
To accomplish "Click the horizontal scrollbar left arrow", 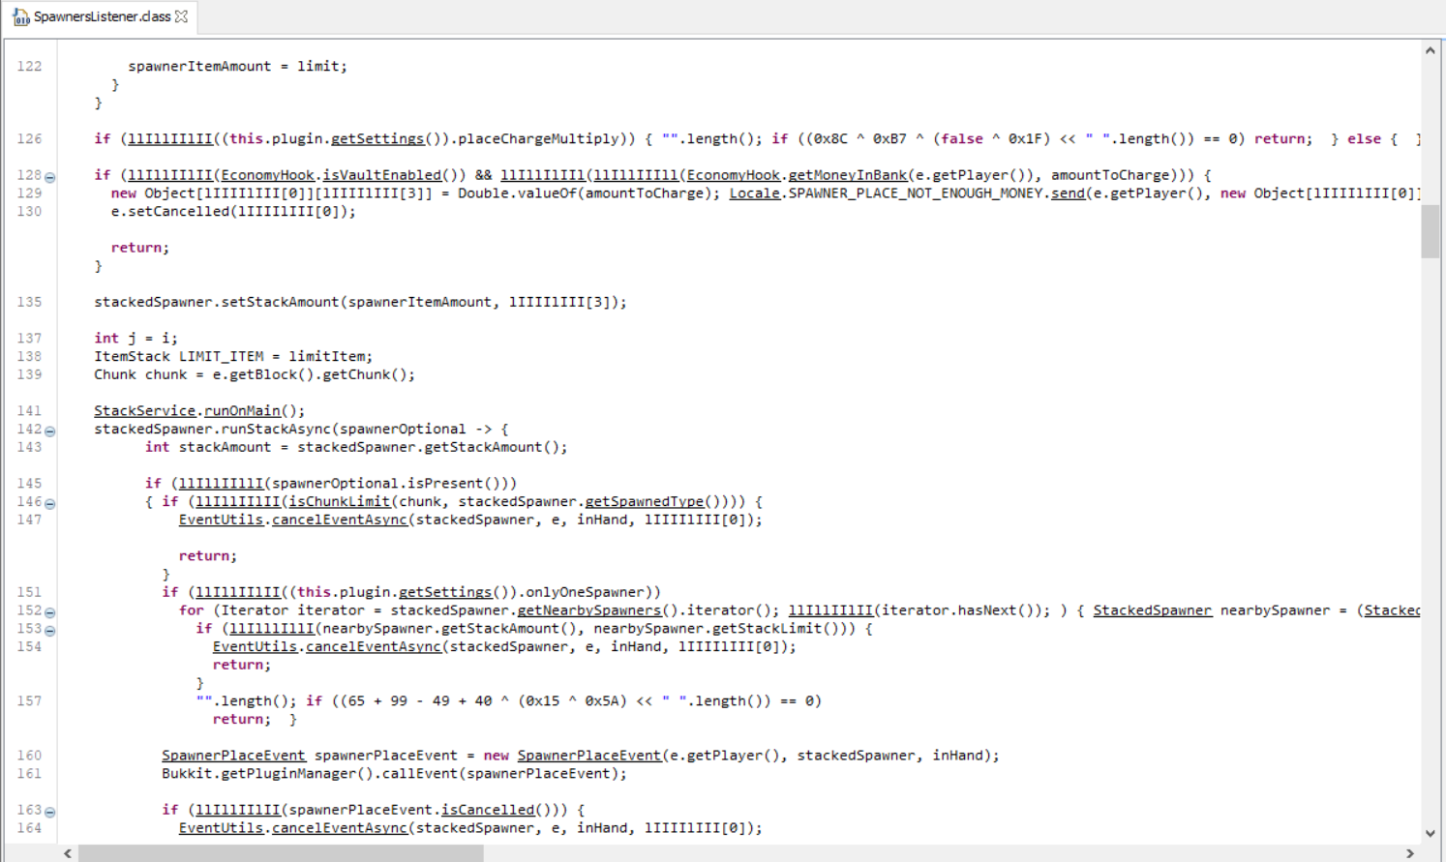I will pos(68,853).
